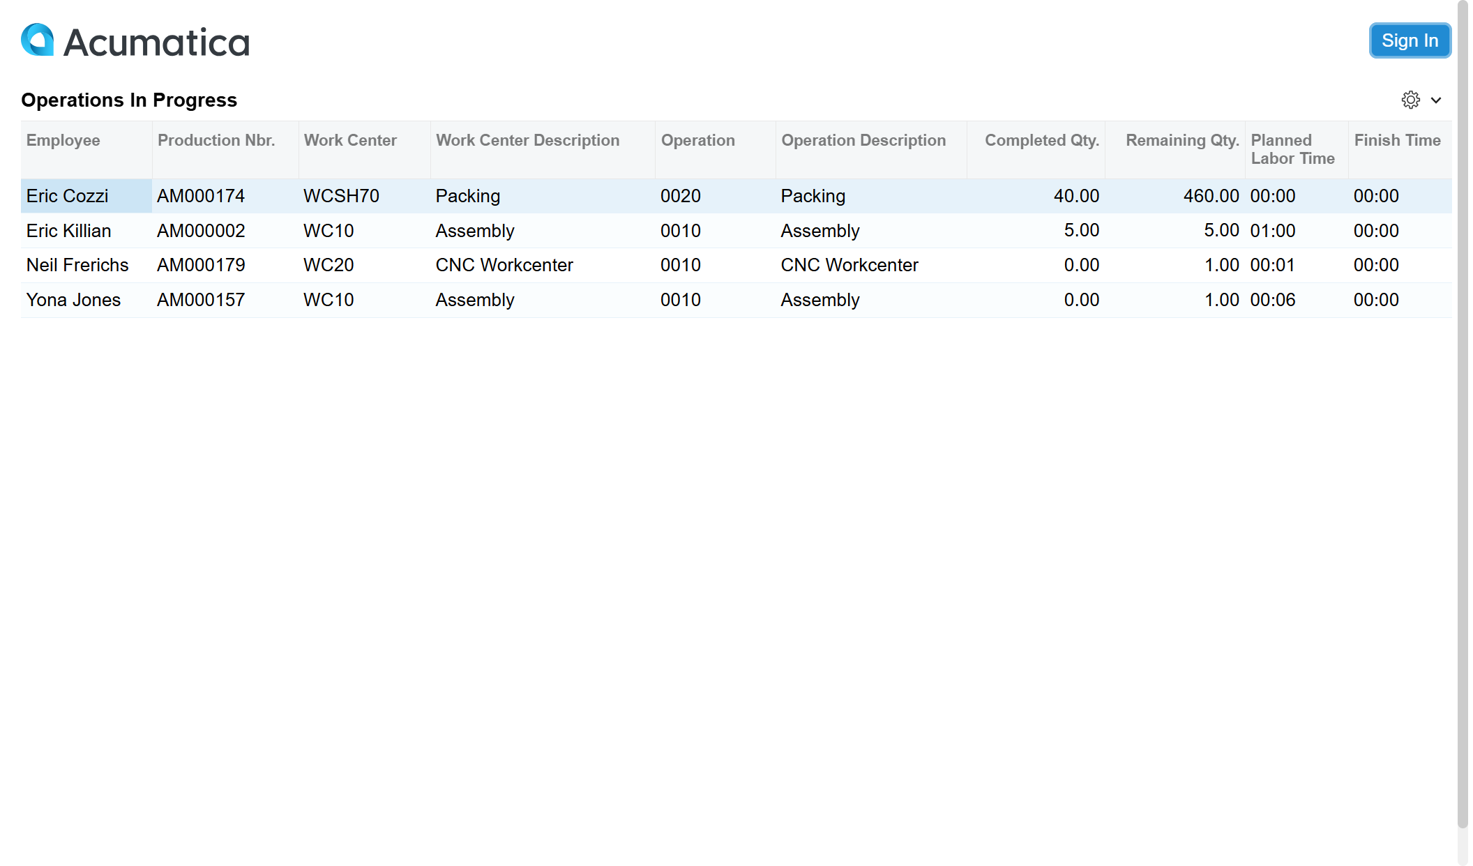
Task: Click the Operation column header
Action: (x=697, y=140)
